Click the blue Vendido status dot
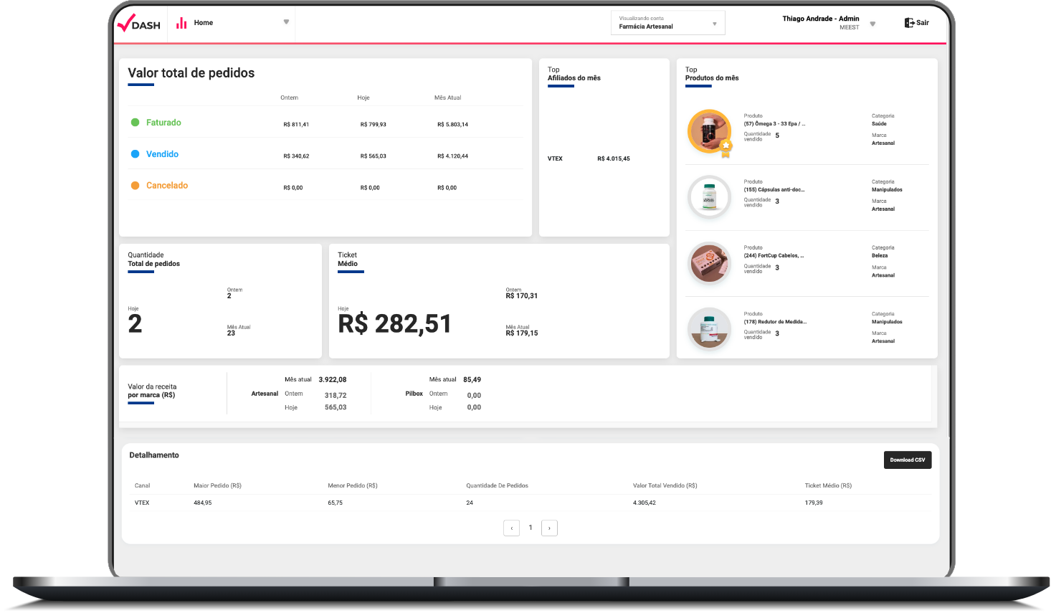1051x613 pixels. [135, 154]
